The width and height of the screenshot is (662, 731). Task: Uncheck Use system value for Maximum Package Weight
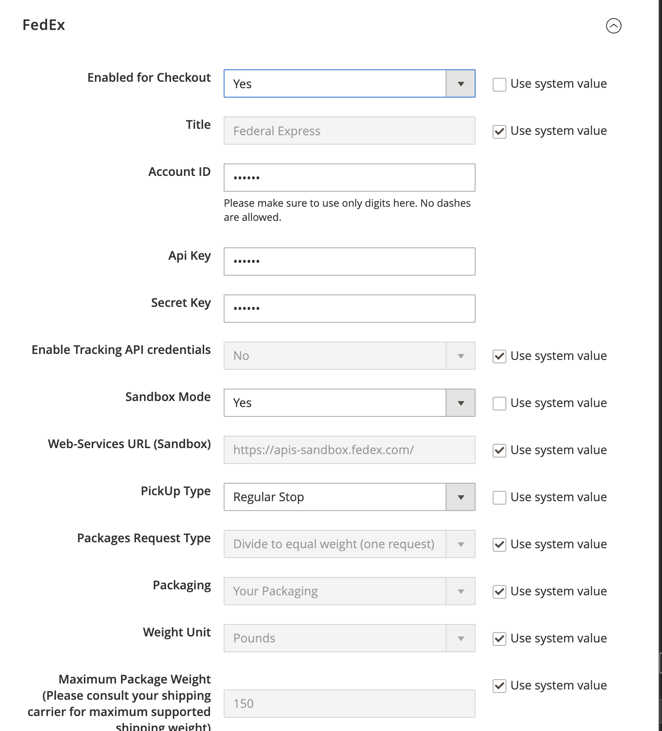(x=499, y=686)
